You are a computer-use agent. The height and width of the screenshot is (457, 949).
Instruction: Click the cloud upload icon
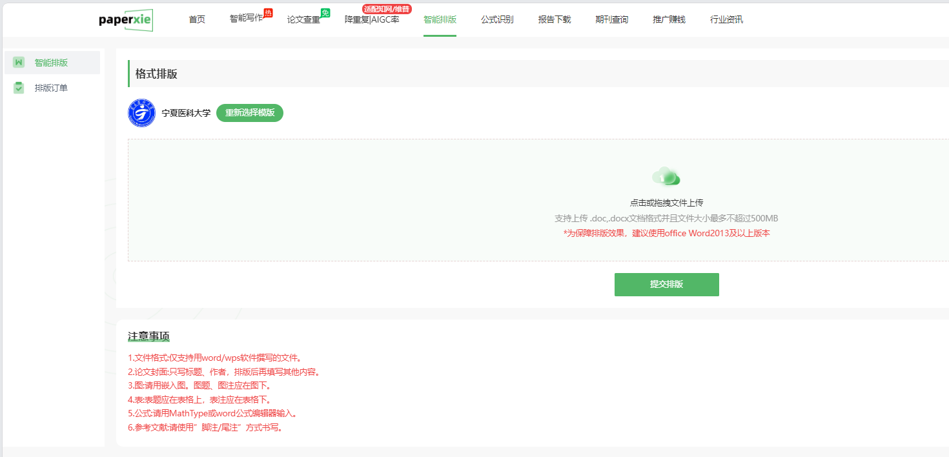pyautogui.click(x=666, y=176)
